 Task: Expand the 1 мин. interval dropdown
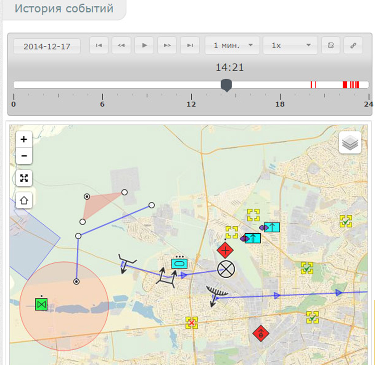click(x=232, y=45)
